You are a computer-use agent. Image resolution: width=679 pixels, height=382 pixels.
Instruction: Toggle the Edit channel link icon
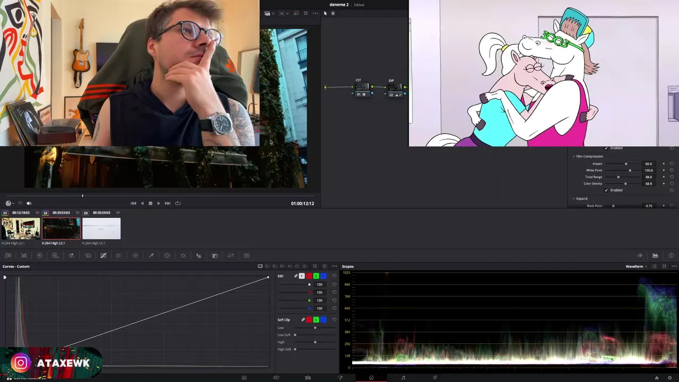296,276
